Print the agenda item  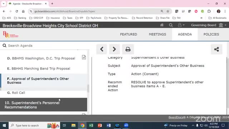tap(128, 49)
